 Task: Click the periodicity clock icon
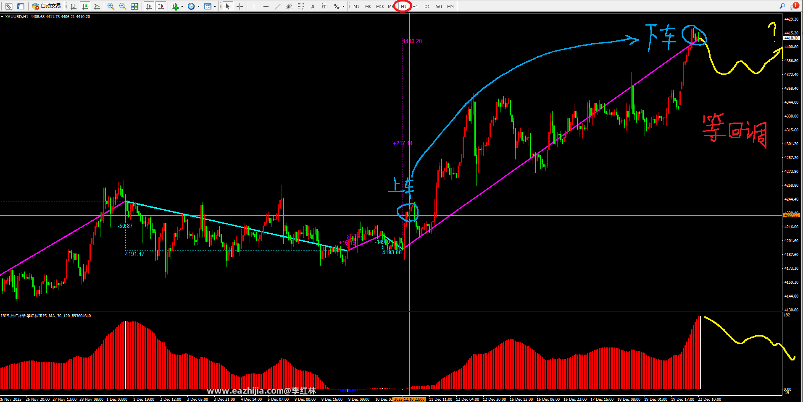[x=191, y=6]
